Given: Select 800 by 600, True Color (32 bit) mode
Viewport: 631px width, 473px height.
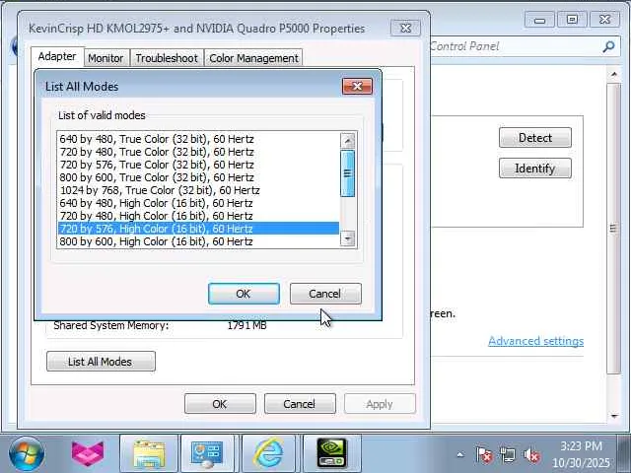Looking at the screenshot, I should (x=198, y=177).
